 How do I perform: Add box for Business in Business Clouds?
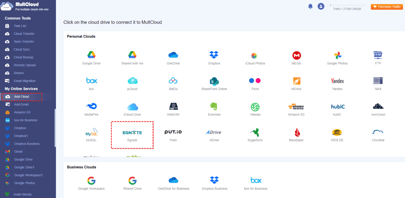[255, 183]
